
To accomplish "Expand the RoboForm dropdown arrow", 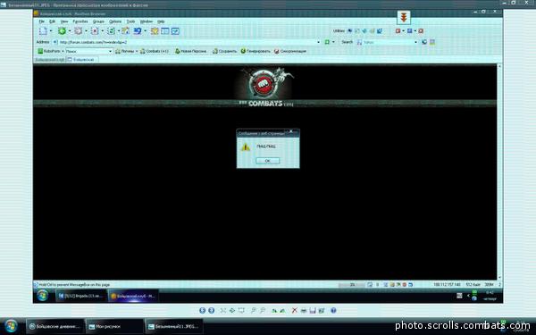I will [63, 51].
